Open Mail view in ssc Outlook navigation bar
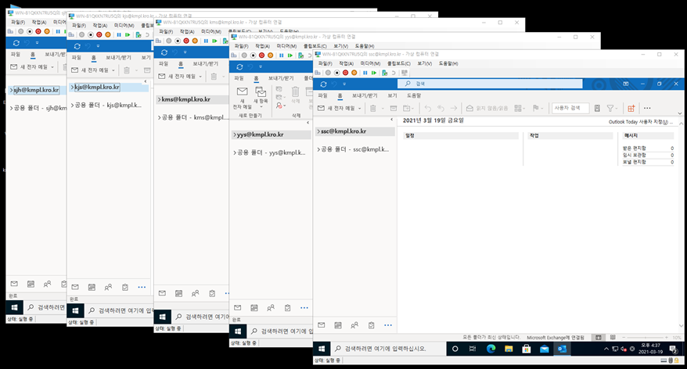 (321, 325)
